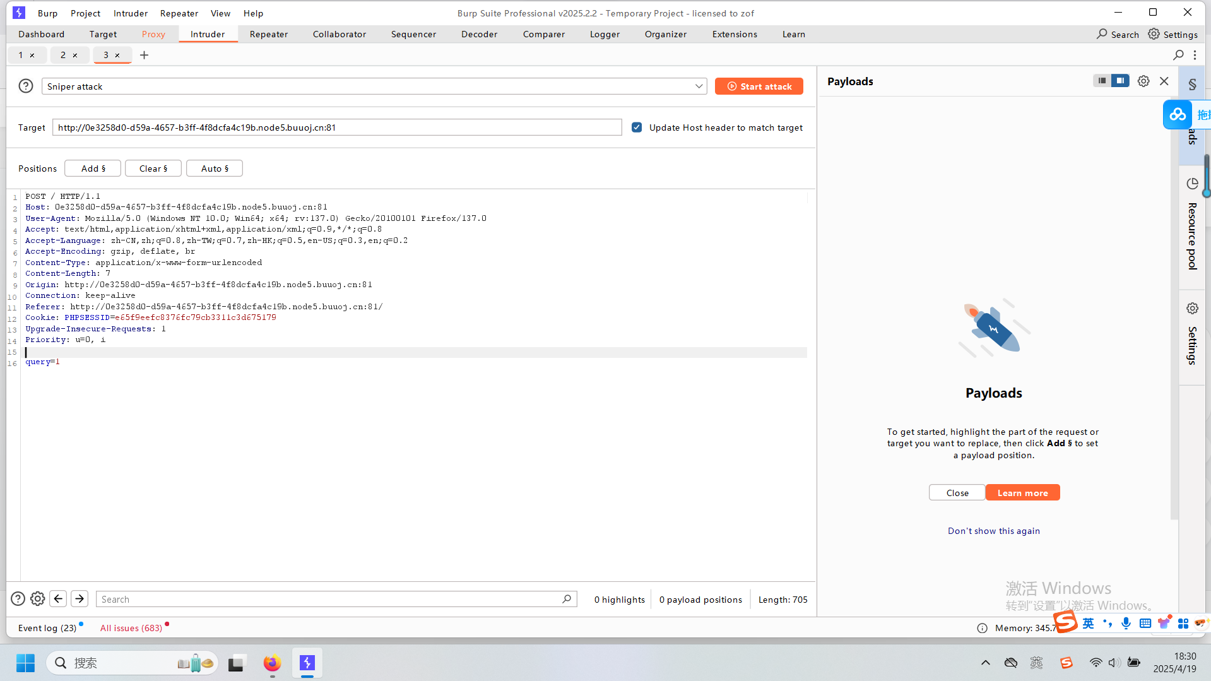This screenshot has height=681, width=1211.
Task: Click Clear § button
Action: (153, 169)
